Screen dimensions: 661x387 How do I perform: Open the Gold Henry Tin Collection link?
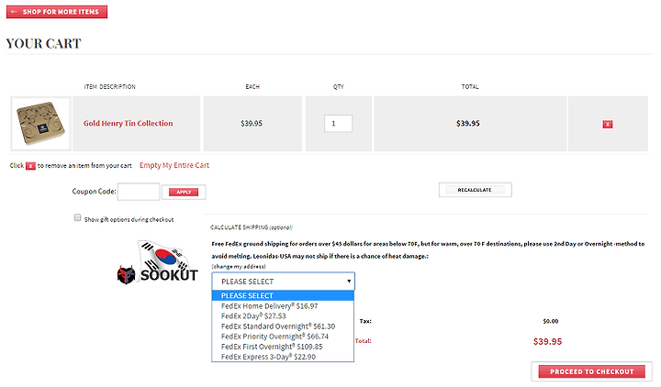129,124
